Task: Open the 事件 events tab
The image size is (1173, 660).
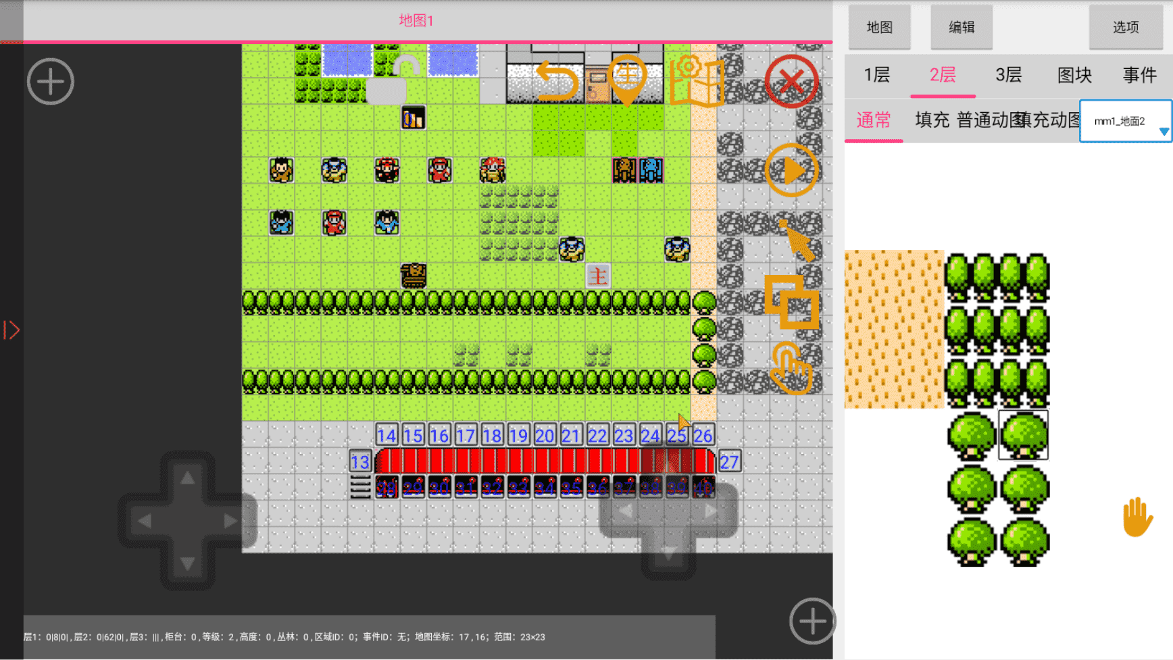Action: 1139,75
